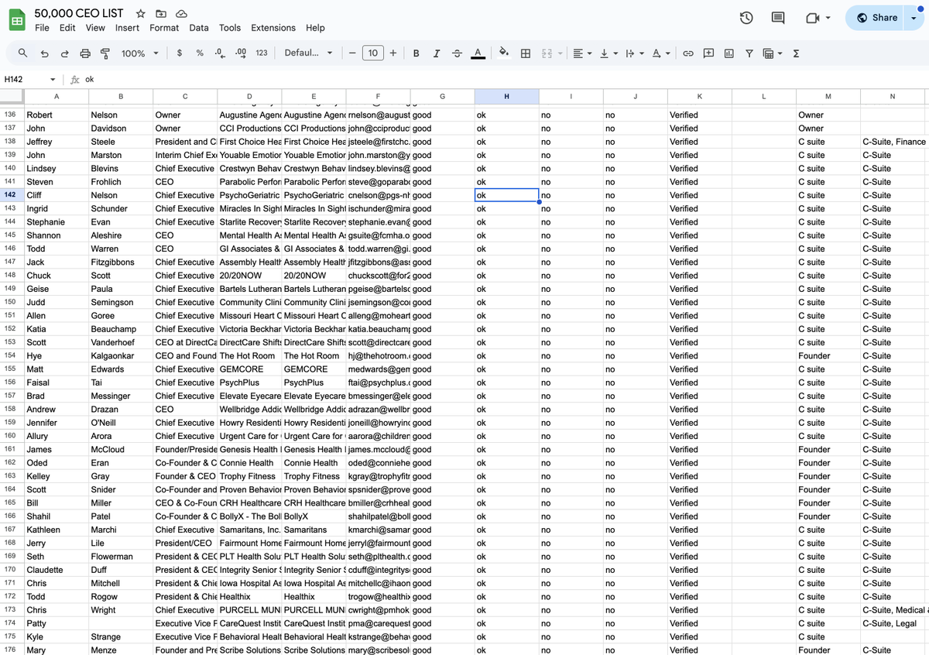Viewport: 929px width, 655px height.
Task: Open the Print icon
Action: (x=84, y=53)
